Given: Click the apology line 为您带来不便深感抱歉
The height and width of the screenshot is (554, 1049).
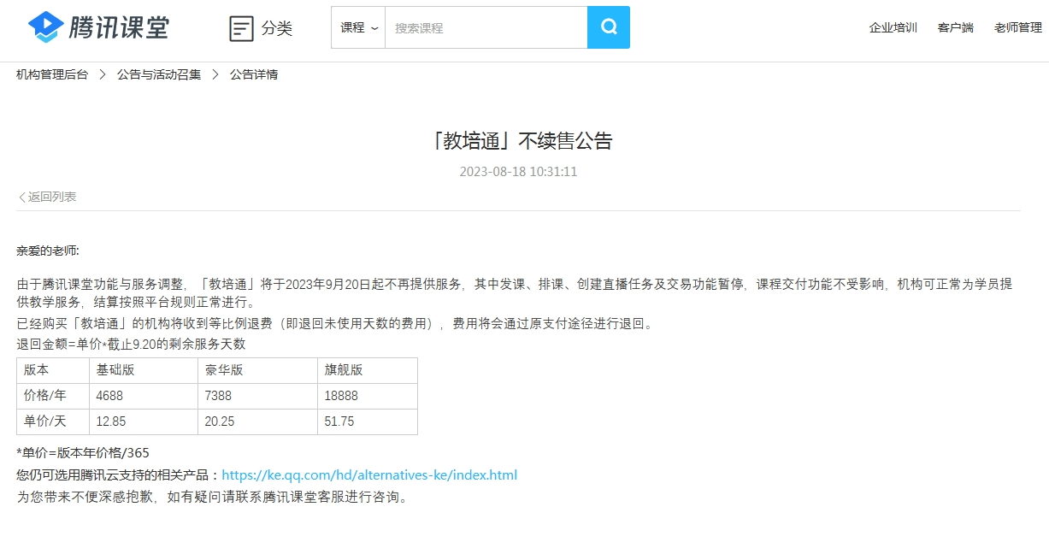Looking at the screenshot, I should [213, 497].
